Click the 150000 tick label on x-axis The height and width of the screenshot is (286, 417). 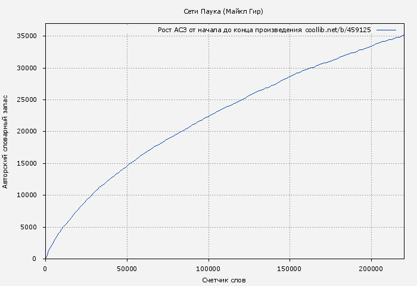(290, 269)
